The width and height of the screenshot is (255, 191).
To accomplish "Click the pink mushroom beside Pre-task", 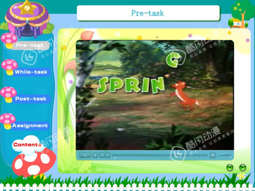I will click(9, 40).
